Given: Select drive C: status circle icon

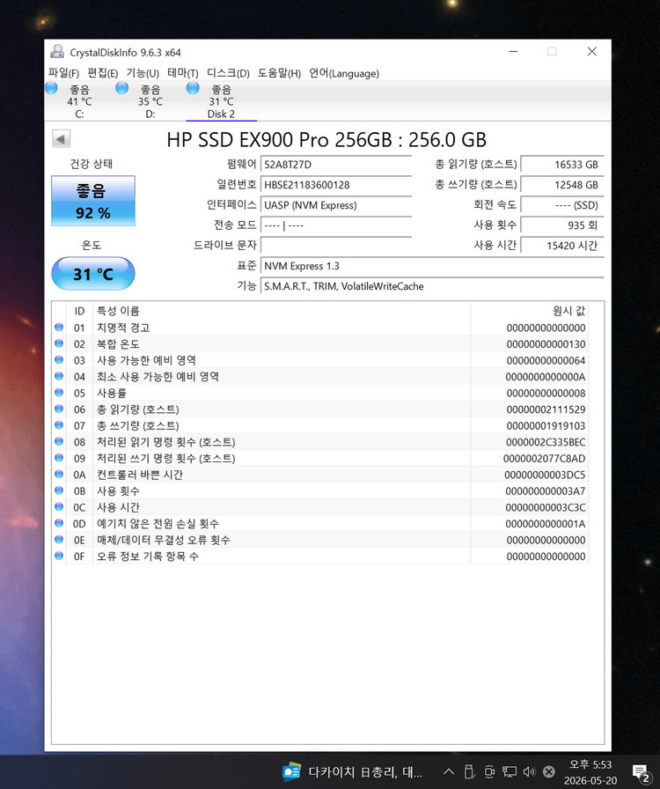Looking at the screenshot, I should (x=51, y=88).
